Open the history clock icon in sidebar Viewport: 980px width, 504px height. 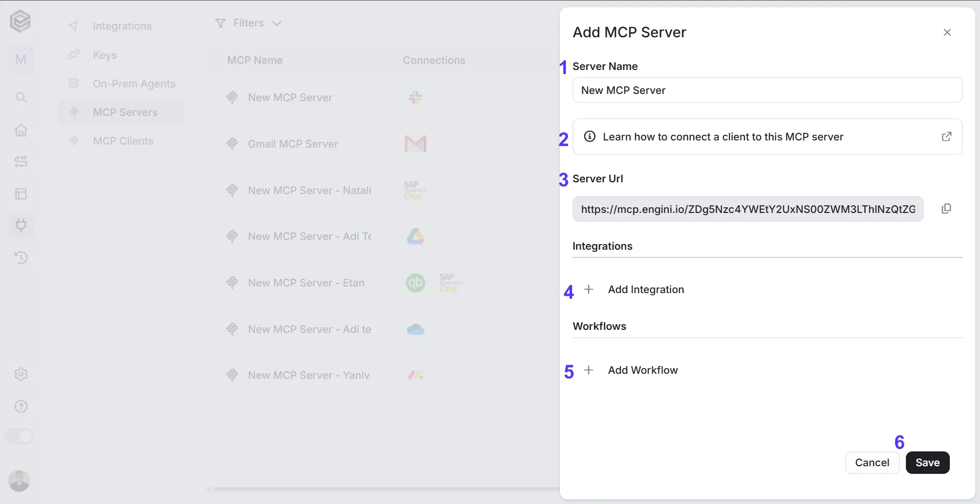coord(21,257)
